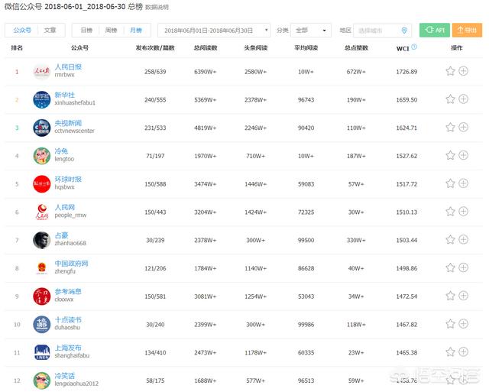This screenshot has height=392, width=489.
Task: Open the date range dropdown
Action: [x=214, y=31]
